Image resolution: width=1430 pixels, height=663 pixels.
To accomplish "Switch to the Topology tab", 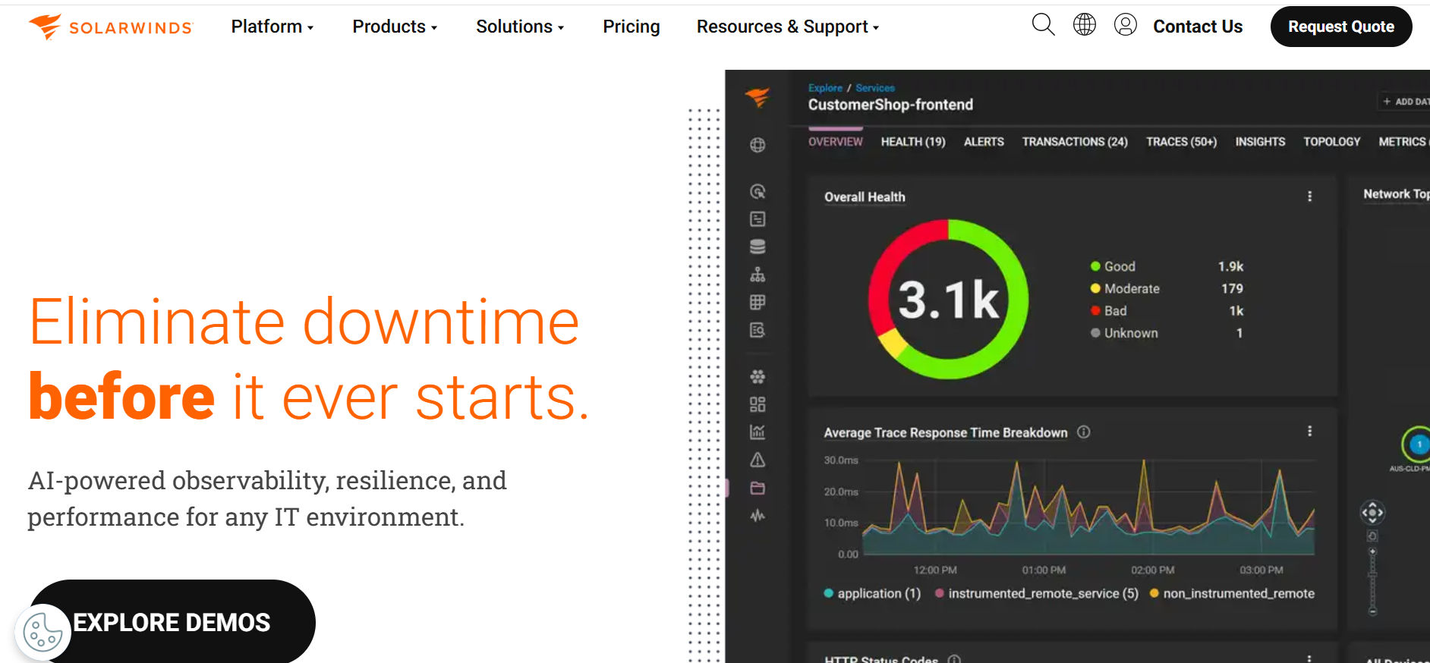I will (1331, 142).
